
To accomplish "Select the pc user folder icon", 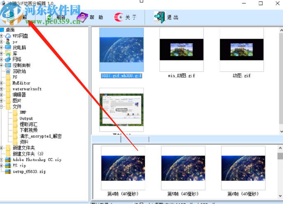I will pyautogui.click(x=8, y=42).
